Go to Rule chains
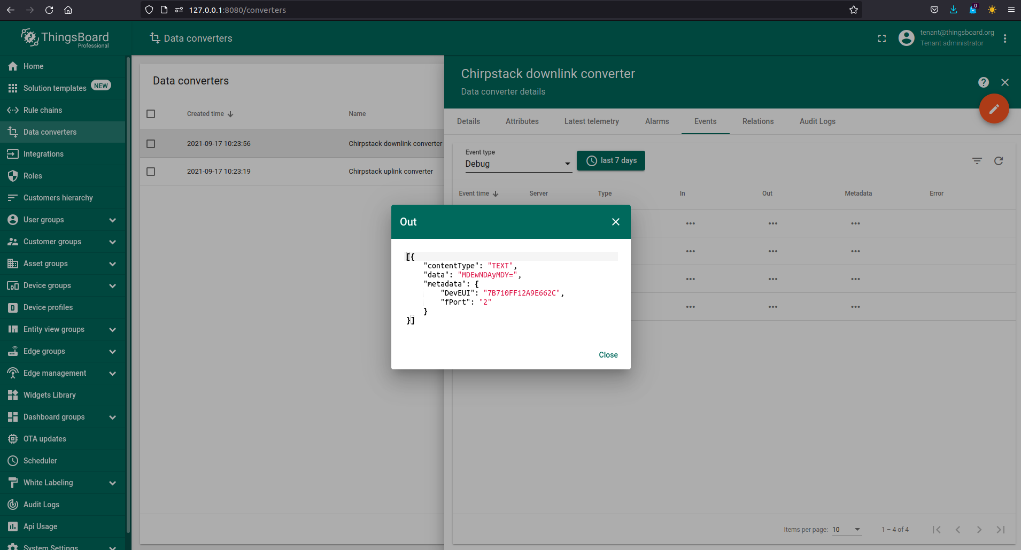Viewport: 1021px width, 550px height. (x=63, y=110)
